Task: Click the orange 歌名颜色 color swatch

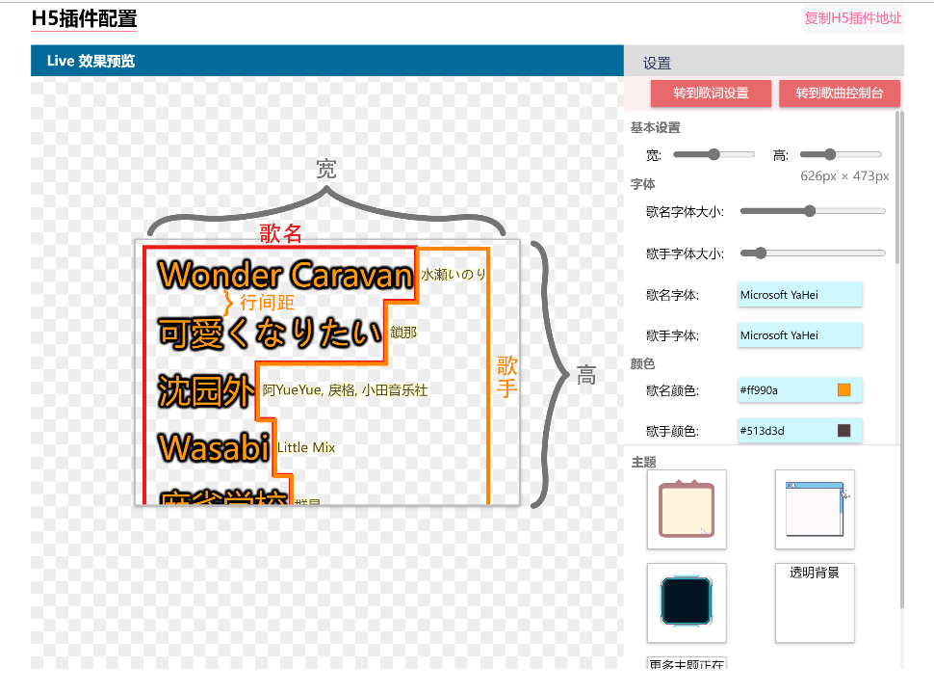Action: click(844, 390)
